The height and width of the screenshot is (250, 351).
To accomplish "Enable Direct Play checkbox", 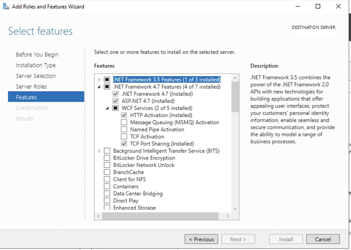I will tap(107, 200).
